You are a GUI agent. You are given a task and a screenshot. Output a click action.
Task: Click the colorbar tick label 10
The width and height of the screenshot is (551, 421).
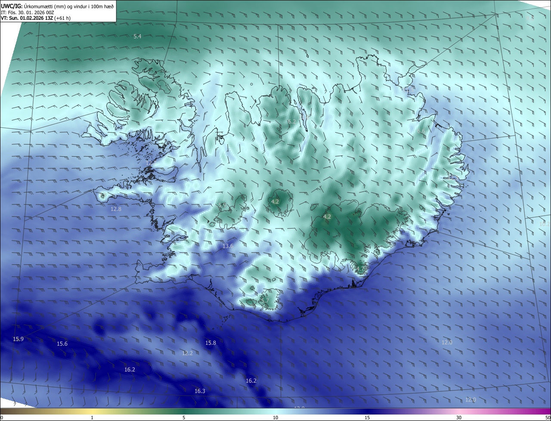click(275, 418)
